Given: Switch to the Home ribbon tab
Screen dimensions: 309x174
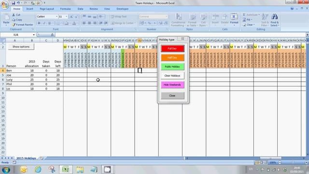Looking at the screenshot, I should click(17, 9).
